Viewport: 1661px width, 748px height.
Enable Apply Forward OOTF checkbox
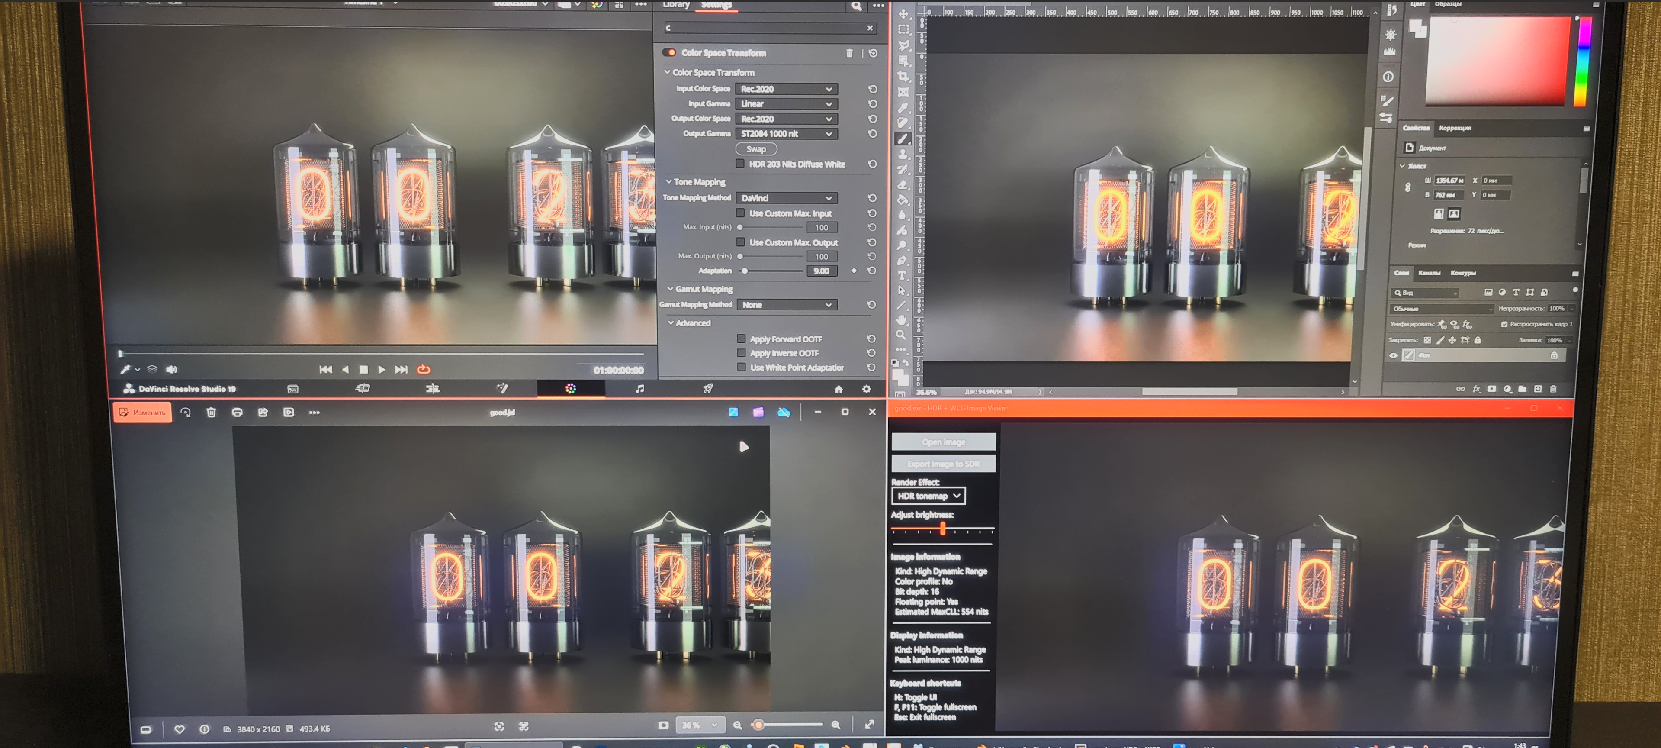pos(741,339)
